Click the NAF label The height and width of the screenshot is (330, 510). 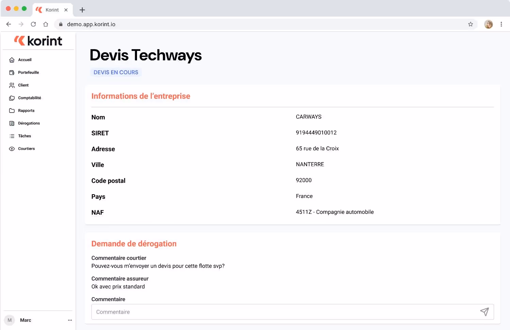98,213
